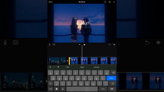
Task: Tap the backspace delete key
Action: tap(113, 73)
